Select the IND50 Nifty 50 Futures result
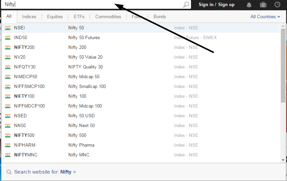287x181 pixels. coord(141,37)
